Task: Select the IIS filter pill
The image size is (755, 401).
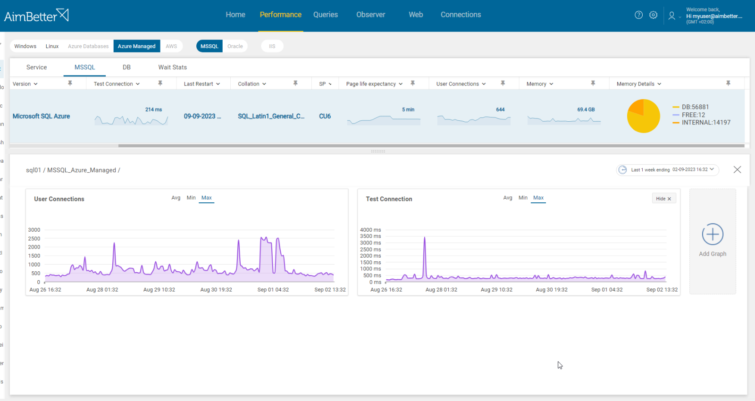Action: point(272,46)
